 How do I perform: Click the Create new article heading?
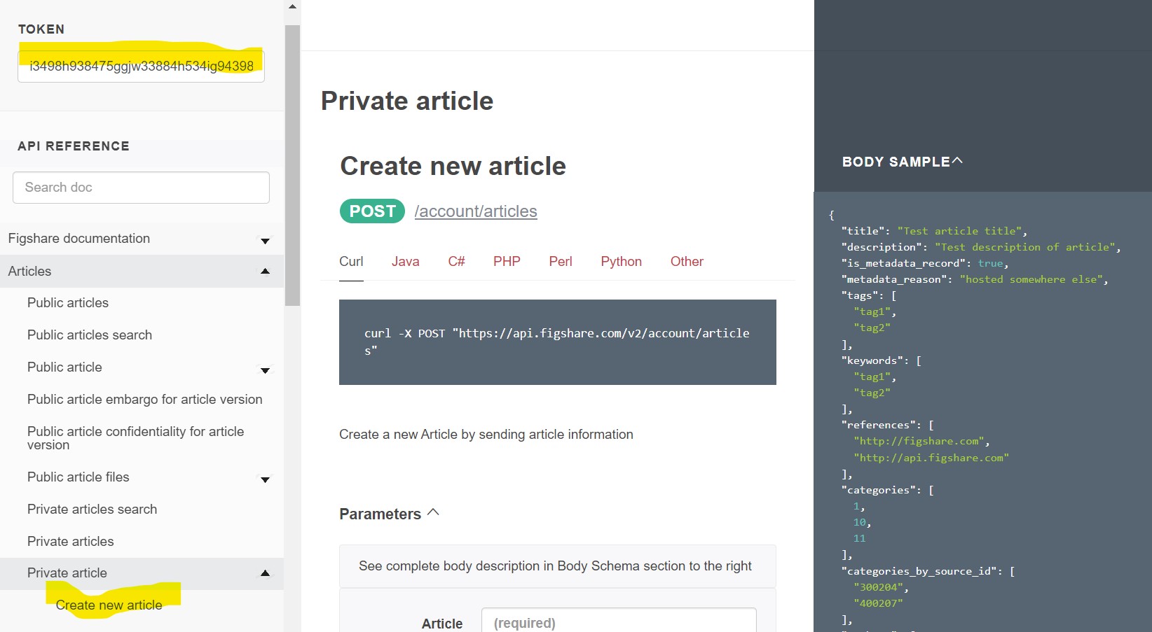pyautogui.click(x=453, y=167)
